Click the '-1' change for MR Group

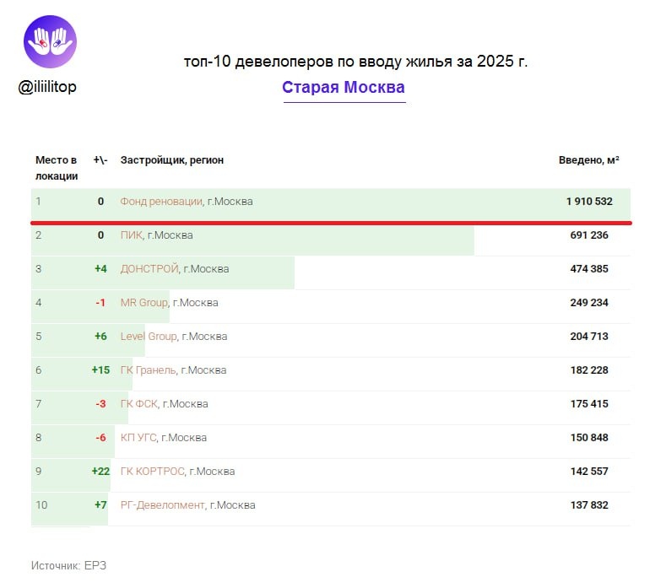point(100,302)
